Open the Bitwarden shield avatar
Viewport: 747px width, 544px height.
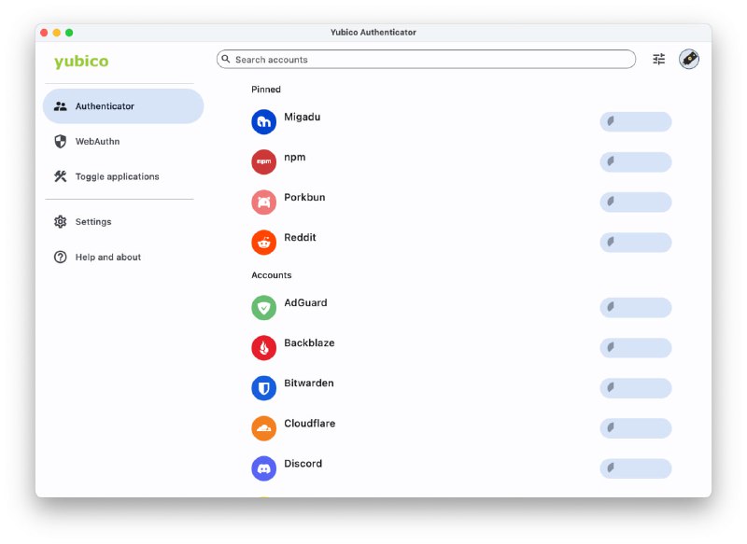(x=263, y=388)
